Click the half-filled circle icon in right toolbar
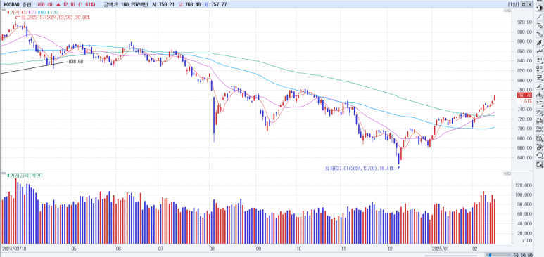The height and width of the screenshot is (257, 544). pyautogui.click(x=540, y=8)
